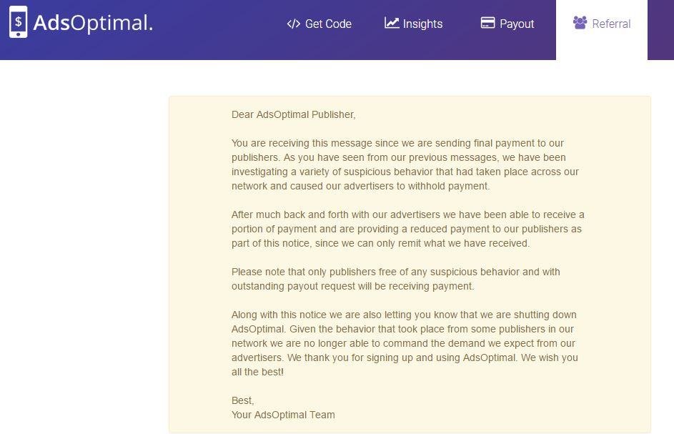The image size is (674, 434).
Task: Click the purple header strip right of Referral
Action: point(660,30)
